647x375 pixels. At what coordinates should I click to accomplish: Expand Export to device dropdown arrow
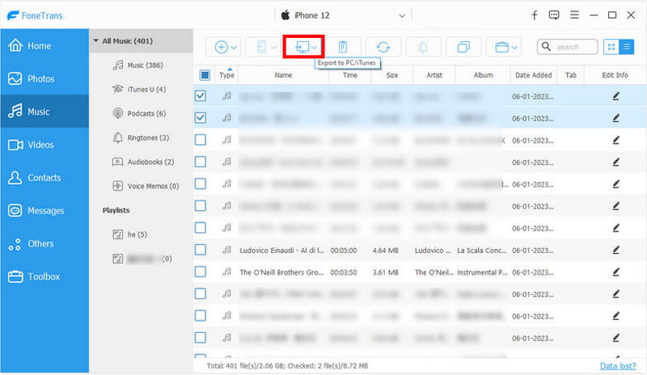pyautogui.click(x=273, y=48)
